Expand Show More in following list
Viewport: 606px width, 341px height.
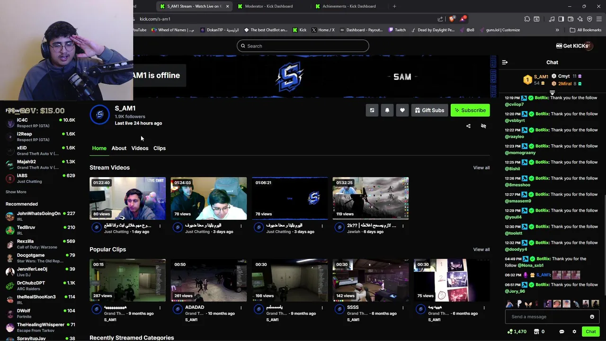[x=16, y=192]
